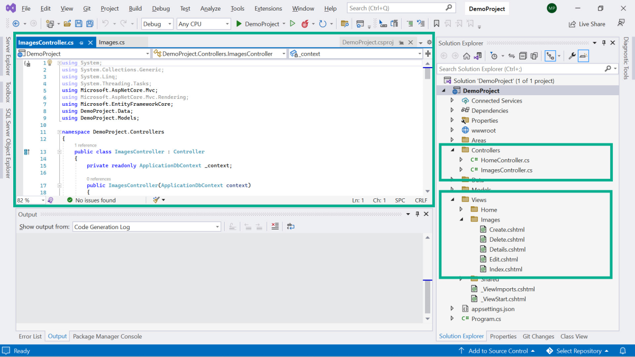Viewport: 635px width, 357px height.
Task: Select ImagesController.cs in Solution Explorer
Action: click(x=506, y=170)
